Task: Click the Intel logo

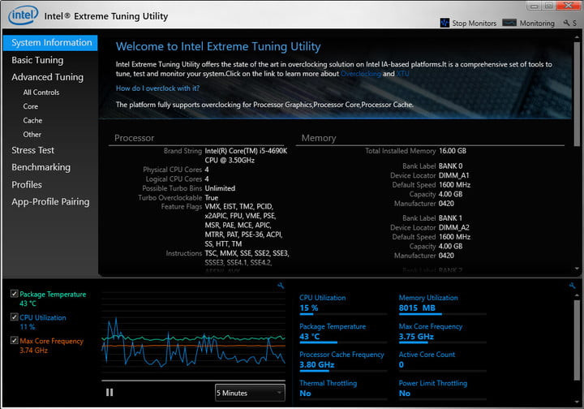Action: 23,15
